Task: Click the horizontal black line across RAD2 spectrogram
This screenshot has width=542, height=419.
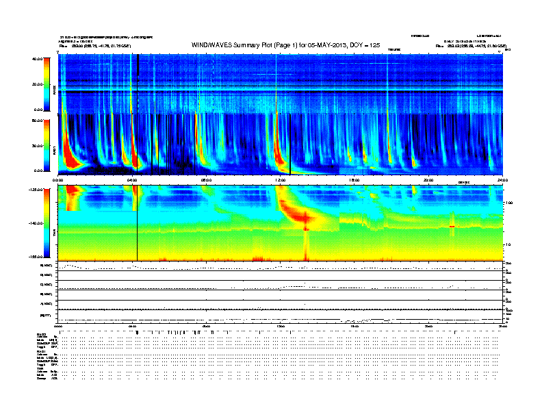Action: tap(281, 86)
